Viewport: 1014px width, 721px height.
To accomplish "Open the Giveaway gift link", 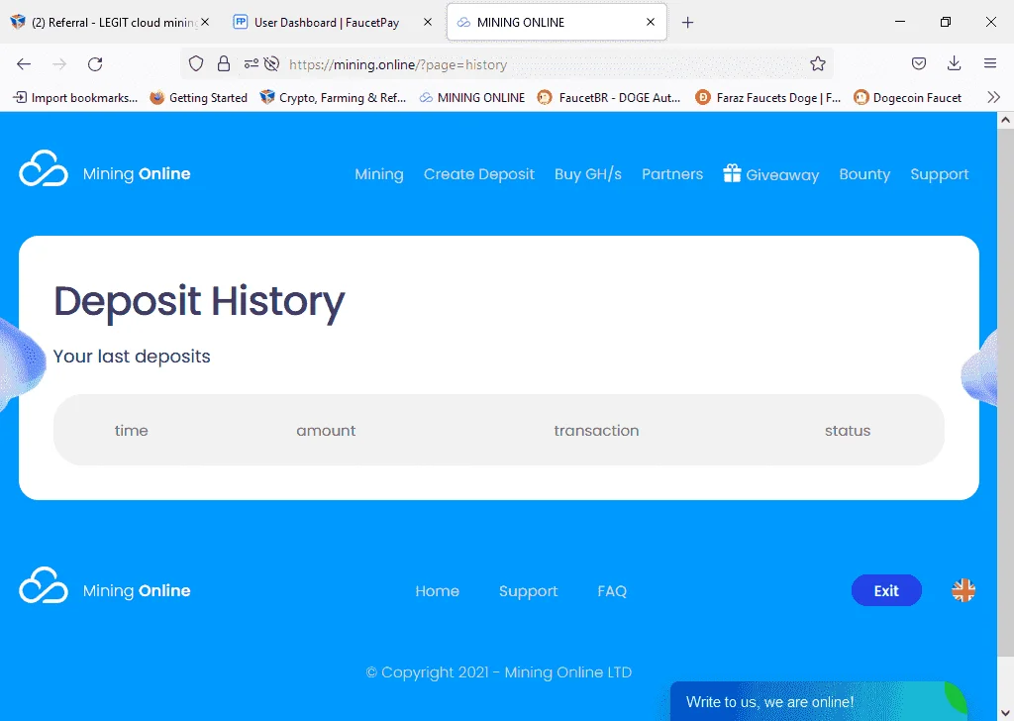I will click(770, 174).
